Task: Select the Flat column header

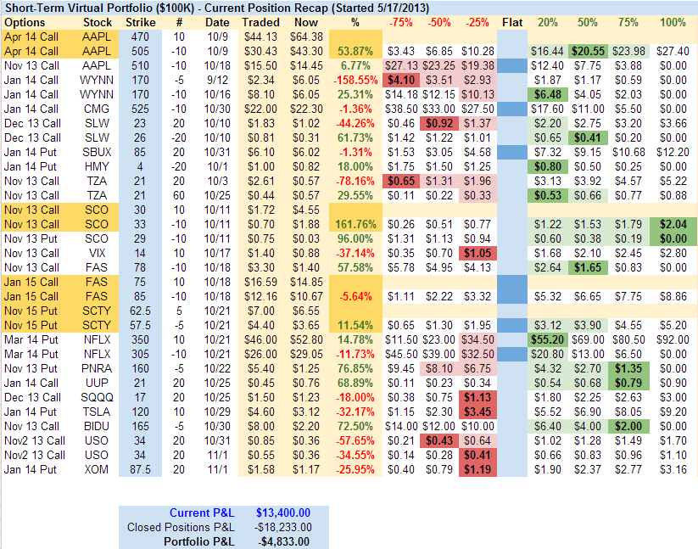Action: (x=512, y=21)
